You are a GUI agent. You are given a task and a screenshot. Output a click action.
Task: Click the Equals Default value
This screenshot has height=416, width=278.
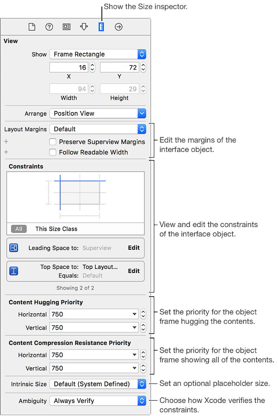pos(93,276)
